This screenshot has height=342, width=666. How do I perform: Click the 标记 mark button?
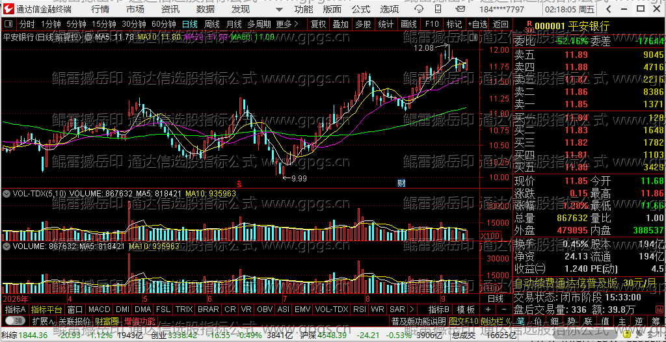click(454, 25)
